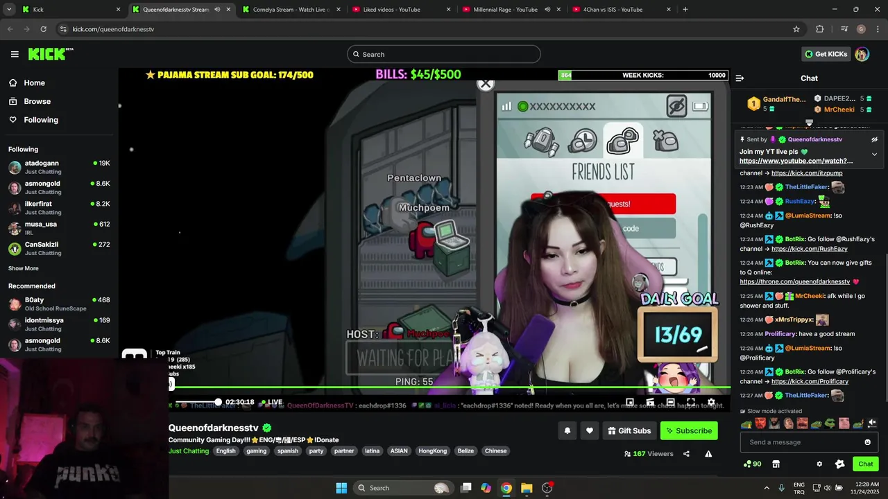Open CanSakizli channel in Following list
Screen dimensions: 888x499
click(x=59, y=248)
